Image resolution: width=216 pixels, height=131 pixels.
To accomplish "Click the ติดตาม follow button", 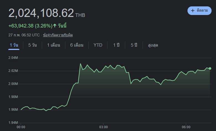I will click(199, 11).
